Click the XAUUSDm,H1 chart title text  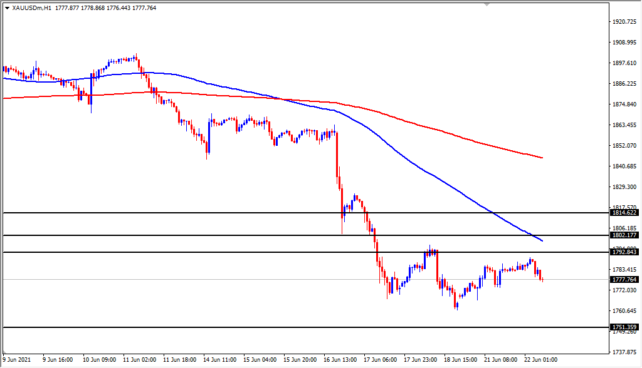(x=32, y=8)
